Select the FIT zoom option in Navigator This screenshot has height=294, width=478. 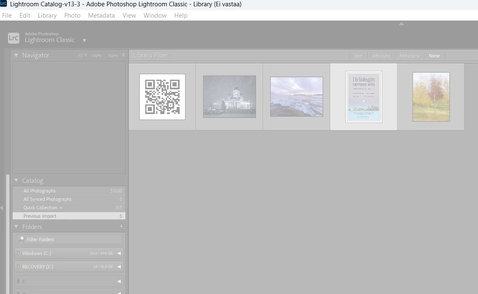(81, 55)
